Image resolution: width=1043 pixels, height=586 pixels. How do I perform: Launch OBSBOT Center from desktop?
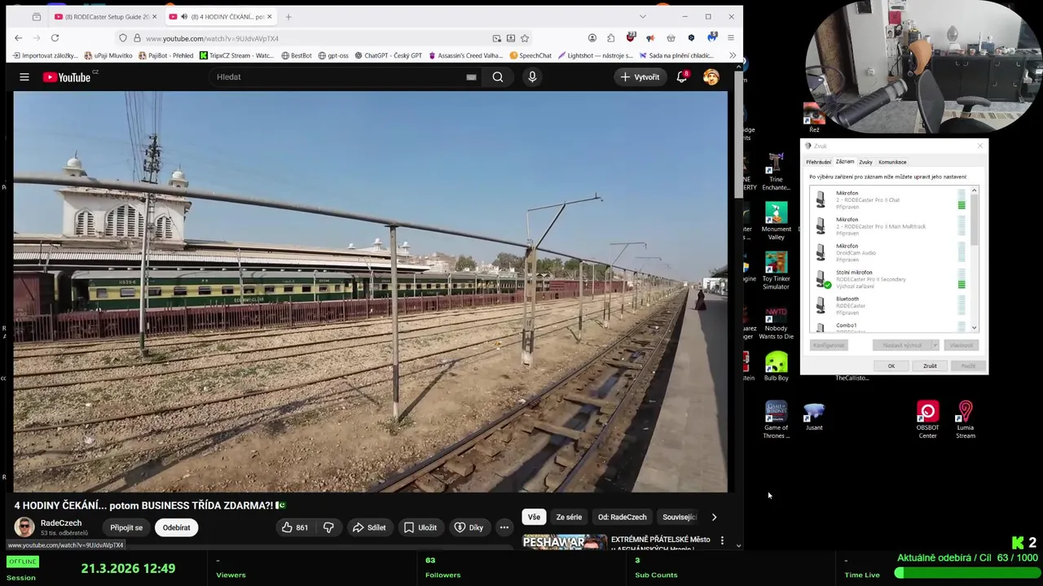pyautogui.click(x=927, y=420)
